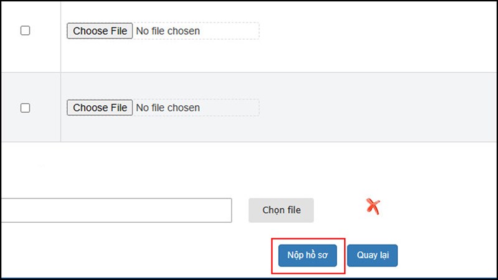Click "No file chosen" text in upper row
Image resolution: width=498 pixels, height=280 pixels.
[x=168, y=30]
